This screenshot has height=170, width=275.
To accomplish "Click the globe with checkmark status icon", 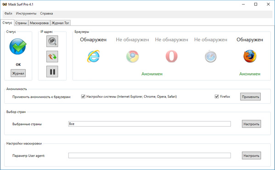I will click(x=18, y=47).
